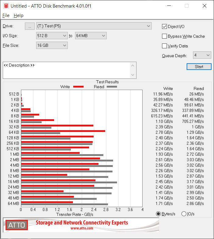Click the Transfer Rate - GB/s axis label
Screen dimensions: 214x239
point(75,214)
